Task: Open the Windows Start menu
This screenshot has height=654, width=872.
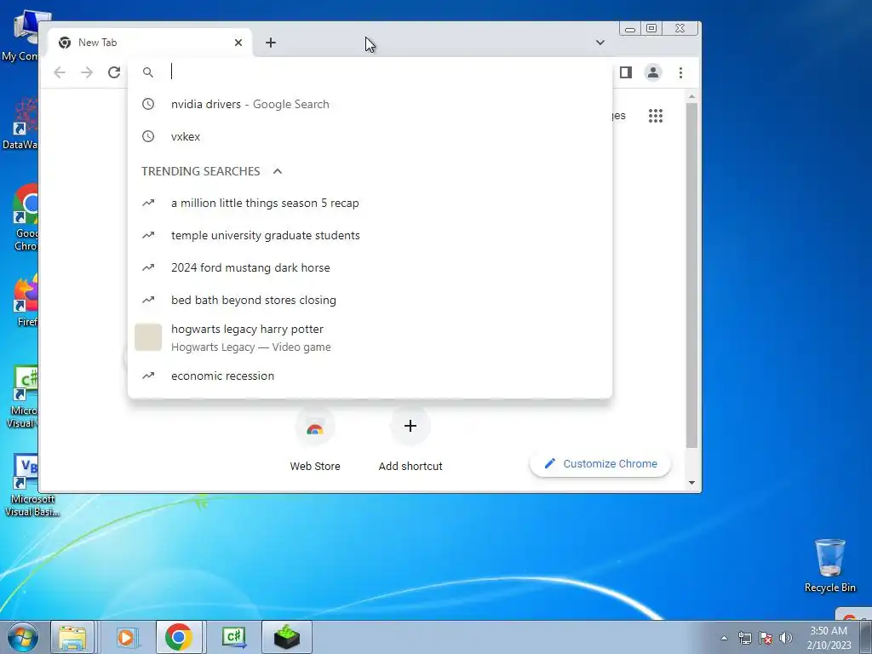Action: [x=22, y=637]
